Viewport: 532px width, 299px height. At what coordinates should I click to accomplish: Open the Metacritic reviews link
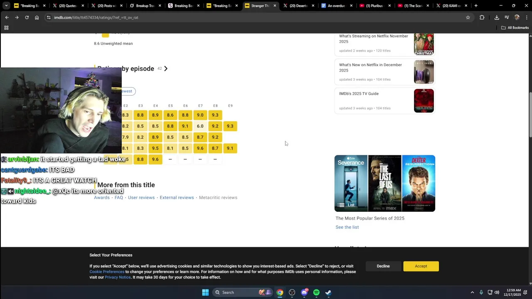coord(218,198)
